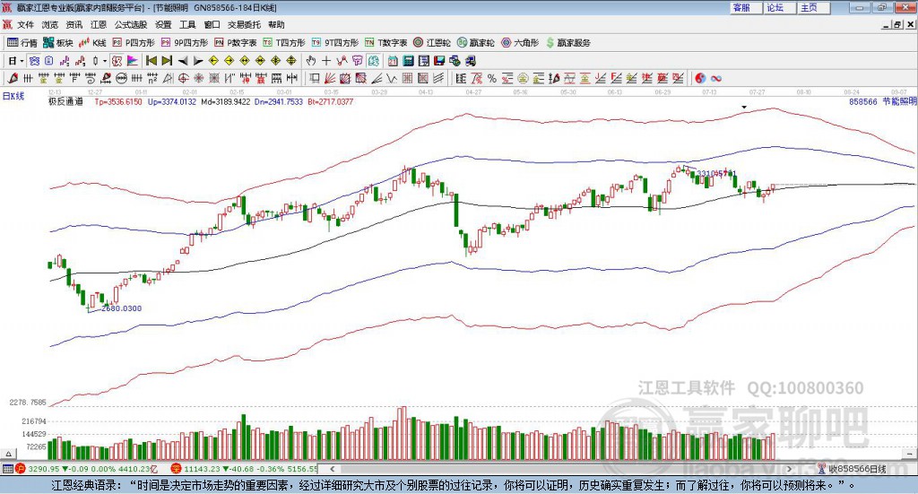Click the horizontal scrollbar left arrow
918x494 pixels.
click(x=332, y=469)
